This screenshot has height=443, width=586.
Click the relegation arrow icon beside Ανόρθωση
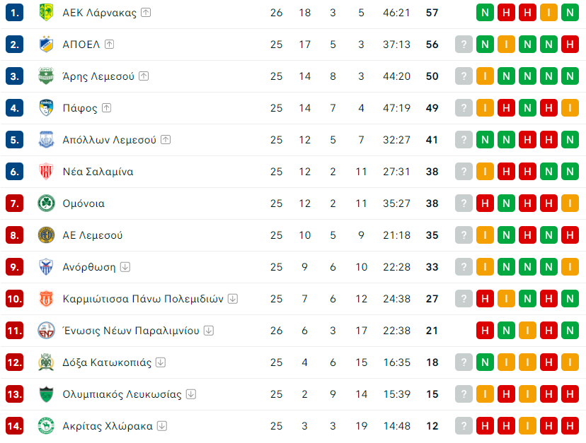pyautogui.click(x=125, y=267)
